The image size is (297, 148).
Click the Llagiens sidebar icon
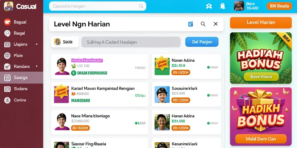7,44
